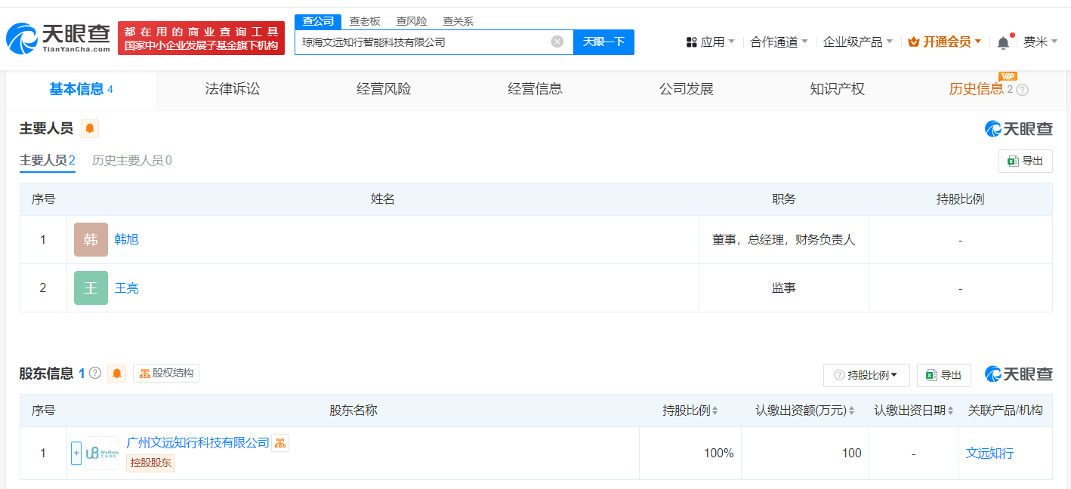The image size is (1071, 489).
Task: Click the help icon beside the 历史信息 tab
Action: (x=1023, y=90)
